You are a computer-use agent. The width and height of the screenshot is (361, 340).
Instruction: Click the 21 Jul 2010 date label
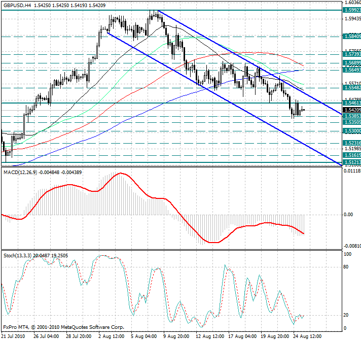[x=13, y=336]
